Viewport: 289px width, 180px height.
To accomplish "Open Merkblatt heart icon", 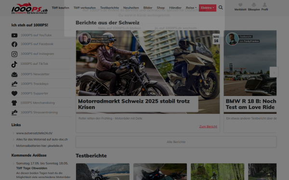I will click(240, 5).
